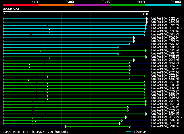Click the arrowhead ending the UniRef100_A9U0L8 alignment
The image size is (184, 134).
point(122,120)
